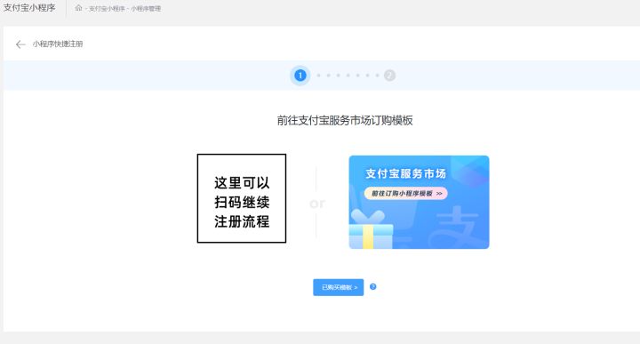Image resolution: width=640 pixels, height=344 pixels.
Task: Click the QR code box labeled 这里可以扫码继续注册流程
Action: tap(242, 198)
